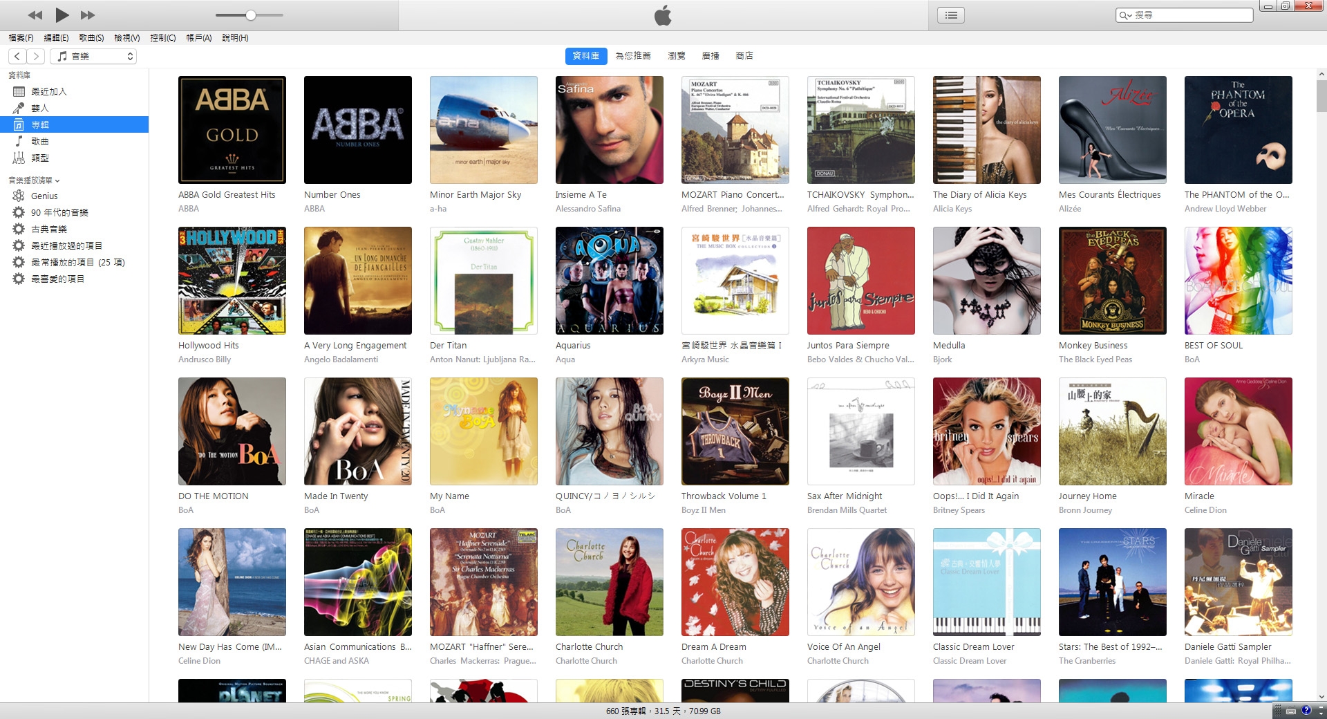Open the Genius playlist
The image size is (1327, 719).
(x=74, y=196)
